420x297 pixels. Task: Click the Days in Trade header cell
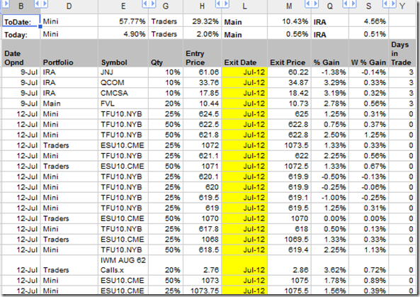tap(402, 53)
